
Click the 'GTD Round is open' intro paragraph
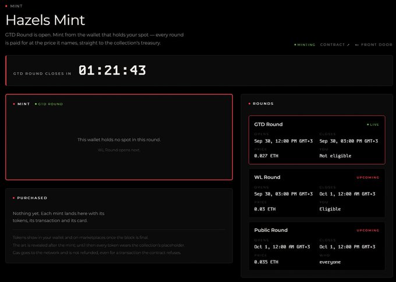point(94,39)
